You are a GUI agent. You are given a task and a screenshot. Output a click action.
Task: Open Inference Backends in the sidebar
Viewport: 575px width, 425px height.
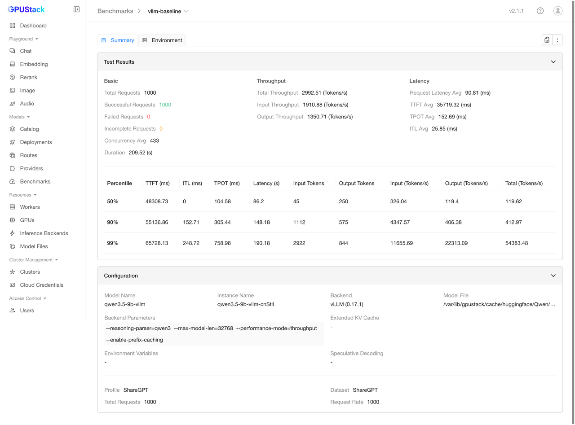44,233
